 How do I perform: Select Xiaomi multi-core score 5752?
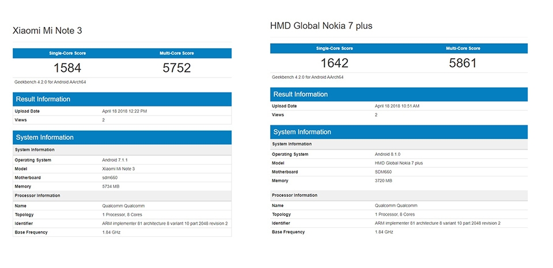pos(177,68)
